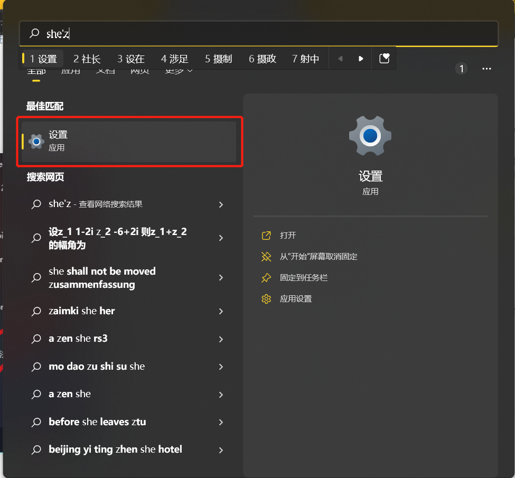
Task: Choose IME candidate 2 社长
Action: point(87,59)
